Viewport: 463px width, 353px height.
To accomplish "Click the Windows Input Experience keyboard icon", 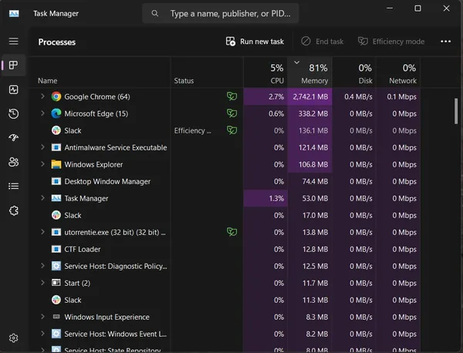I will click(x=56, y=317).
